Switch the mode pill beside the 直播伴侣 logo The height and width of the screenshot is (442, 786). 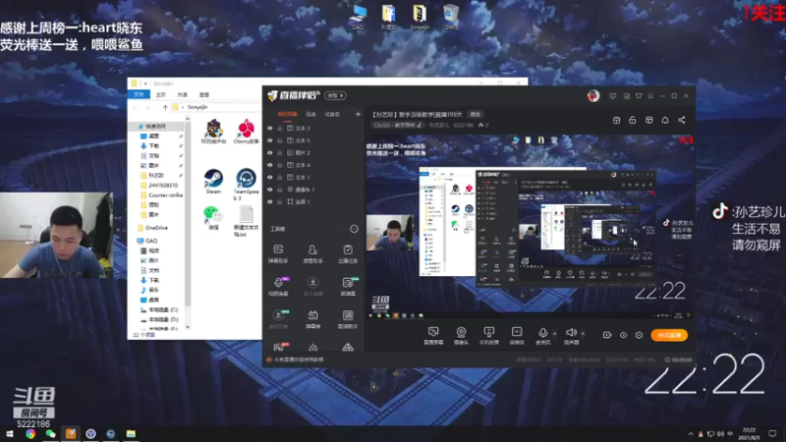(x=335, y=95)
